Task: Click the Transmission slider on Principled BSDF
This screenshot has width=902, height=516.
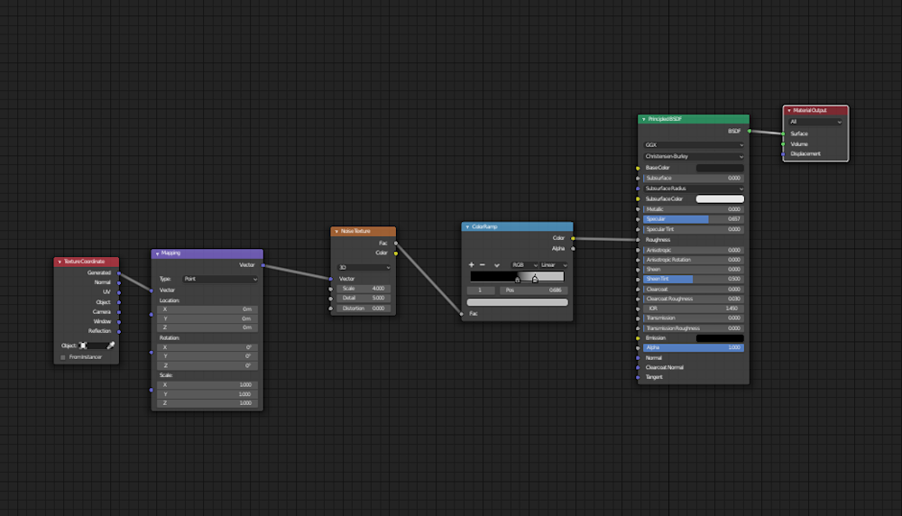Action: point(693,318)
